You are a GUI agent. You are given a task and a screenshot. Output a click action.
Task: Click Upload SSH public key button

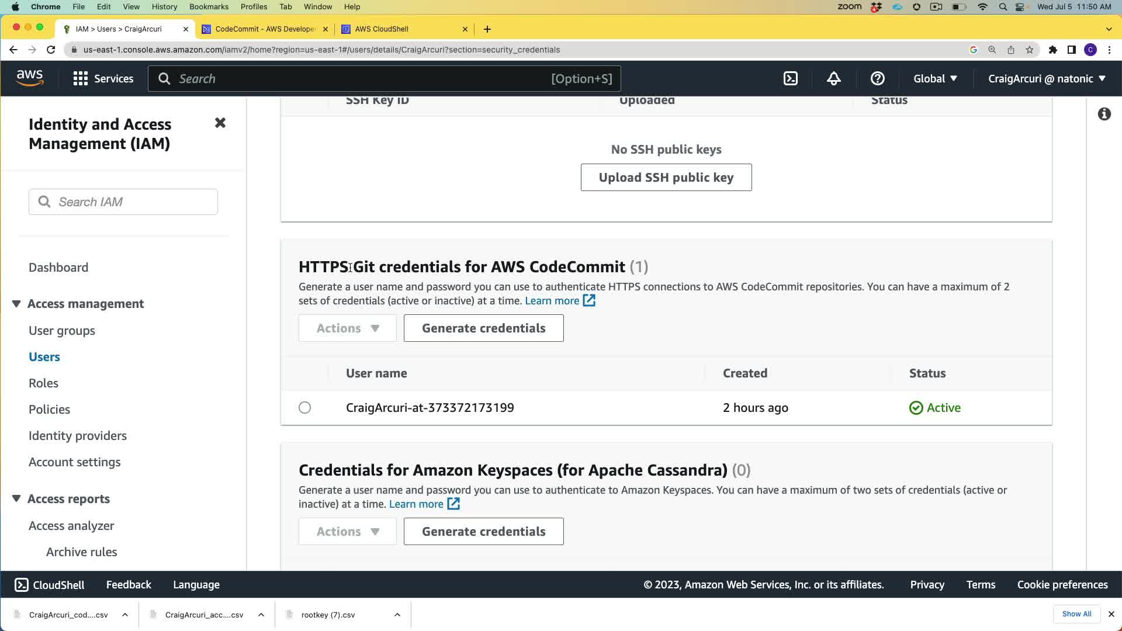(666, 178)
